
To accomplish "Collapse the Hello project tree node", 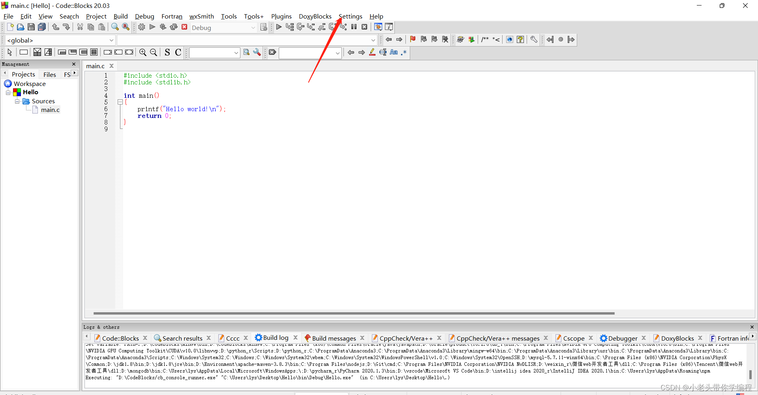I will click(x=8, y=93).
